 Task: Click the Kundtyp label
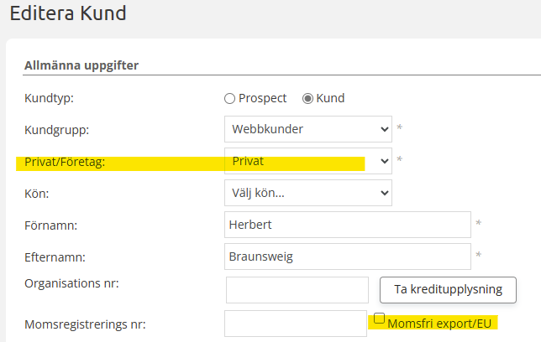pos(50,98)
